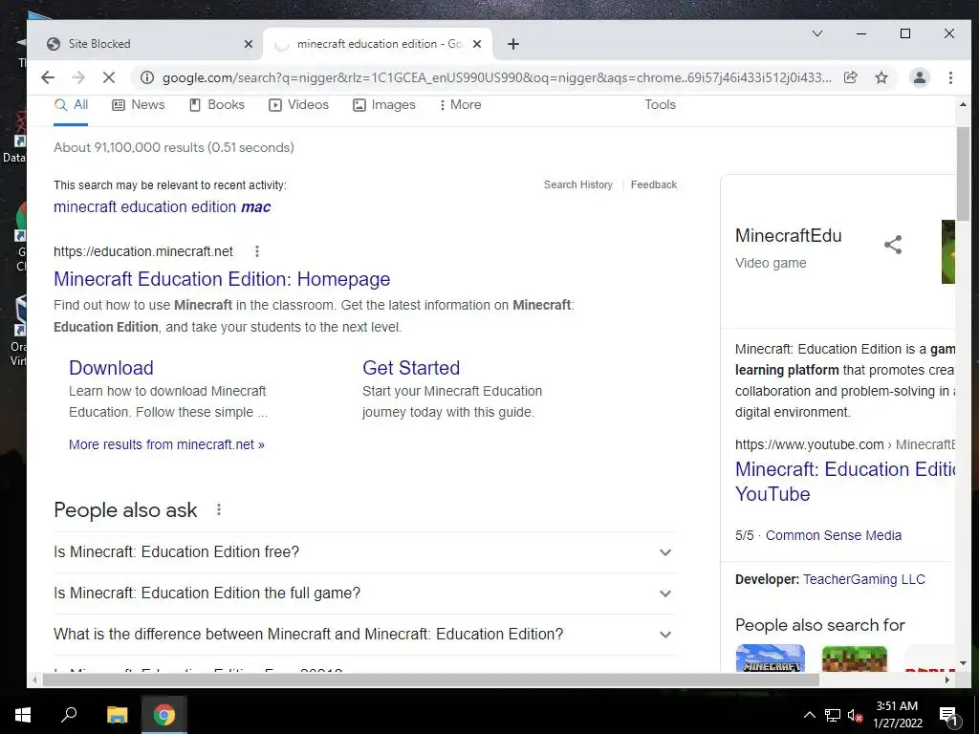979x734 pixels.
Task: Click the scrollbar's down arrow
Action: 962,663
